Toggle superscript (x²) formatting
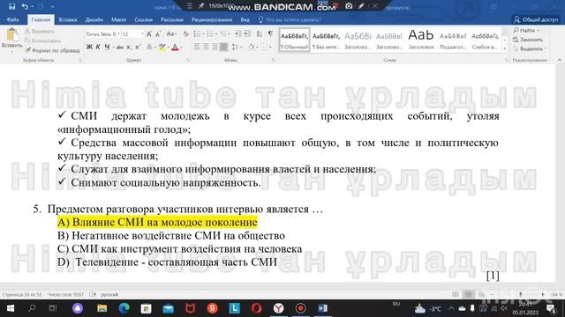This screenshot has width=565, height=317. [138, 47]
